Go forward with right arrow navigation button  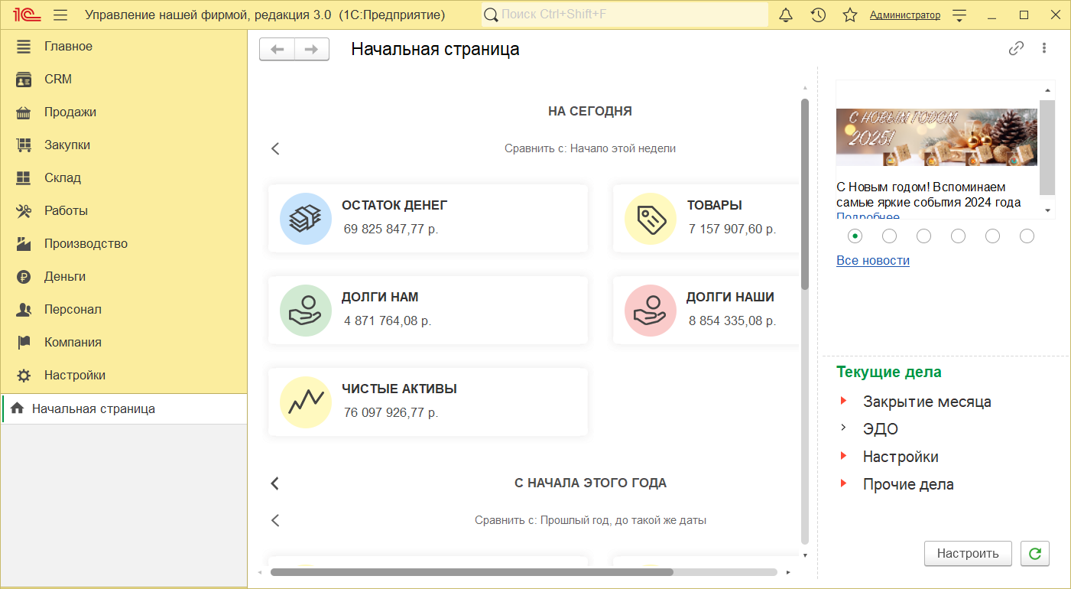[312, 49]
